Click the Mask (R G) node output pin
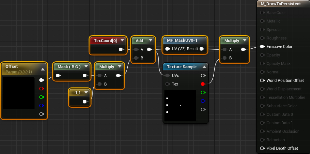 pyautogui.click(x=85, y=75)
